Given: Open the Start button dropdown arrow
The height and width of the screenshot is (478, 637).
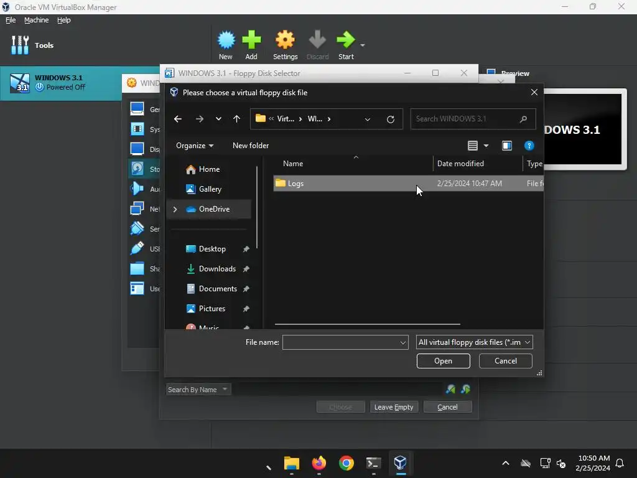Looking at the screenshot, I should click(363, 45).
